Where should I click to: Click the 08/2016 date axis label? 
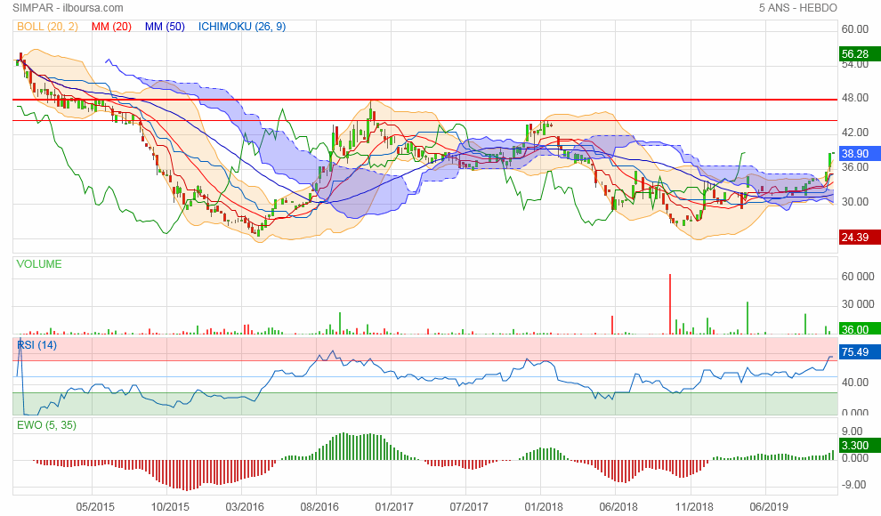pos(319,507)
